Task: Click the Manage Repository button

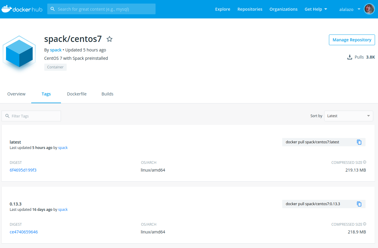Action: pyautogui.click(x=352, y=40)
